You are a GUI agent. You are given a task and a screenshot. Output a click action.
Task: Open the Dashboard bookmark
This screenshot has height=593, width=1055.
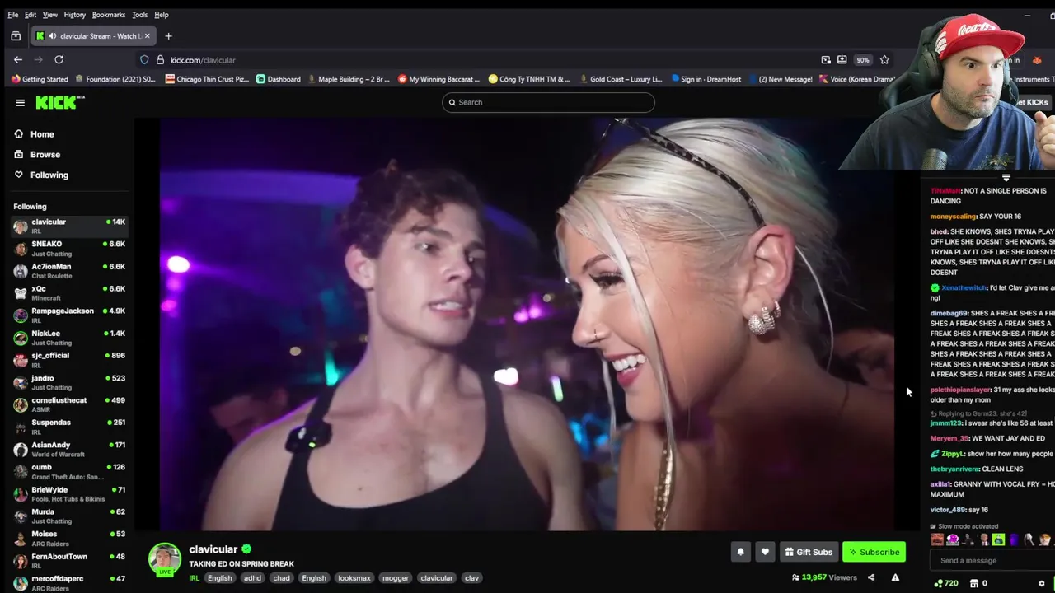click(x=279, y=79)
